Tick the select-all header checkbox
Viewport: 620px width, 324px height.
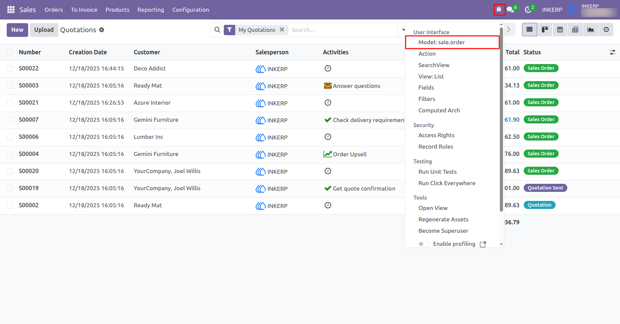tap(10, 52)
